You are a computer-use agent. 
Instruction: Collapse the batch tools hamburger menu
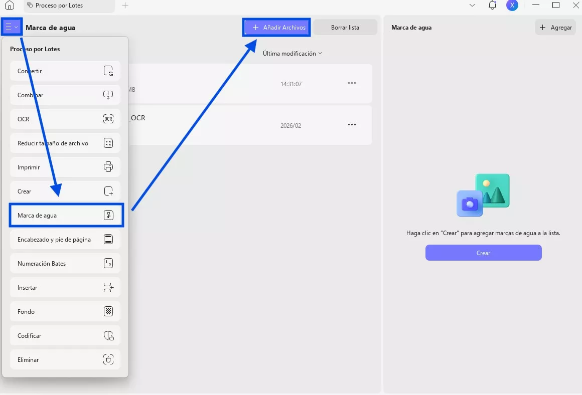[x=12, y=27]
